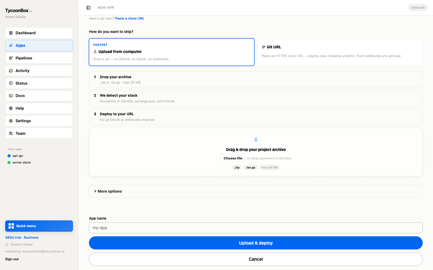433x270 pixels.
Task: Click the TycoonBox logo
Action: point(18,11)
